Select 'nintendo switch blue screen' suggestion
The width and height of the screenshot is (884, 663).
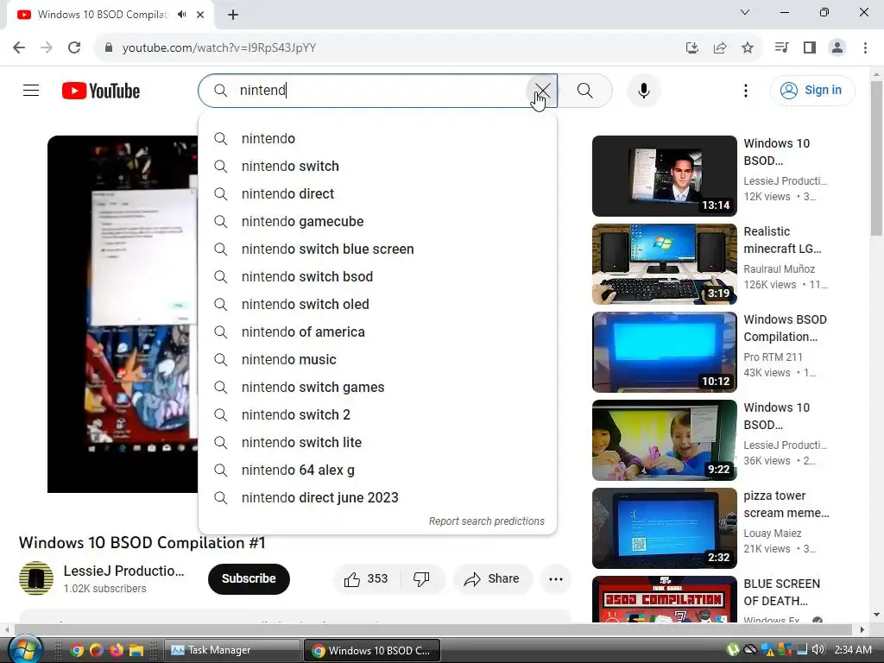(377, 249)
